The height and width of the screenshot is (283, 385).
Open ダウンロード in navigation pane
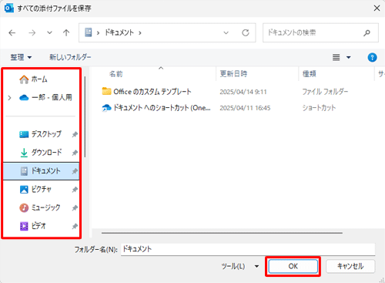(41, 153)
